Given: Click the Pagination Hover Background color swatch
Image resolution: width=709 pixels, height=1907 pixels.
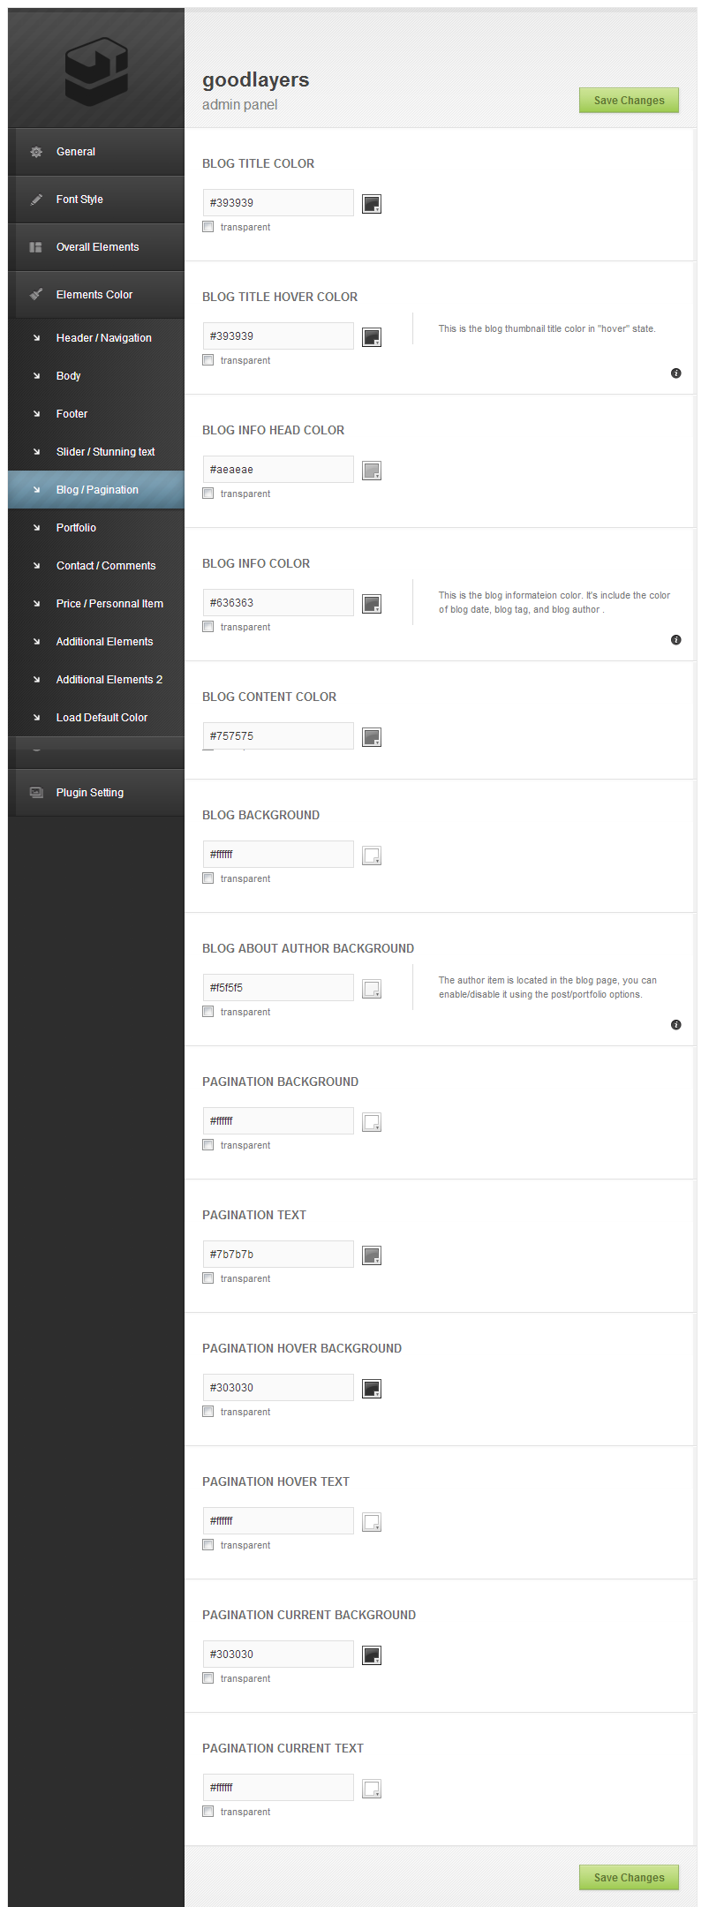Looking at the screenshot, I should tap(372, 1389).
